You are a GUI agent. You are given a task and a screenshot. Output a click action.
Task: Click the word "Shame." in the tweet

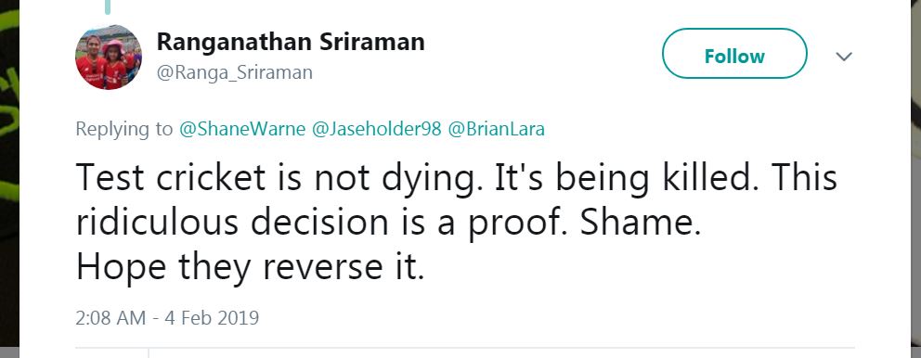pyautogui.click(x=641, y=223)
